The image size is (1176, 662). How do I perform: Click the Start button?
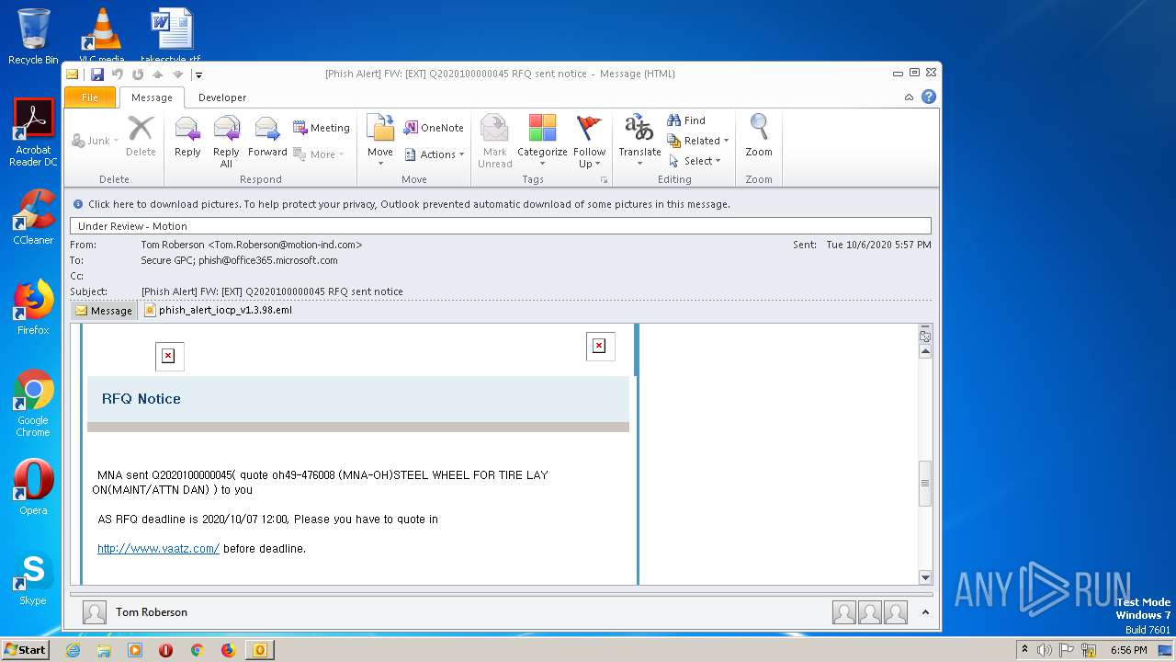pyautogui.click(x=25, y=649)
